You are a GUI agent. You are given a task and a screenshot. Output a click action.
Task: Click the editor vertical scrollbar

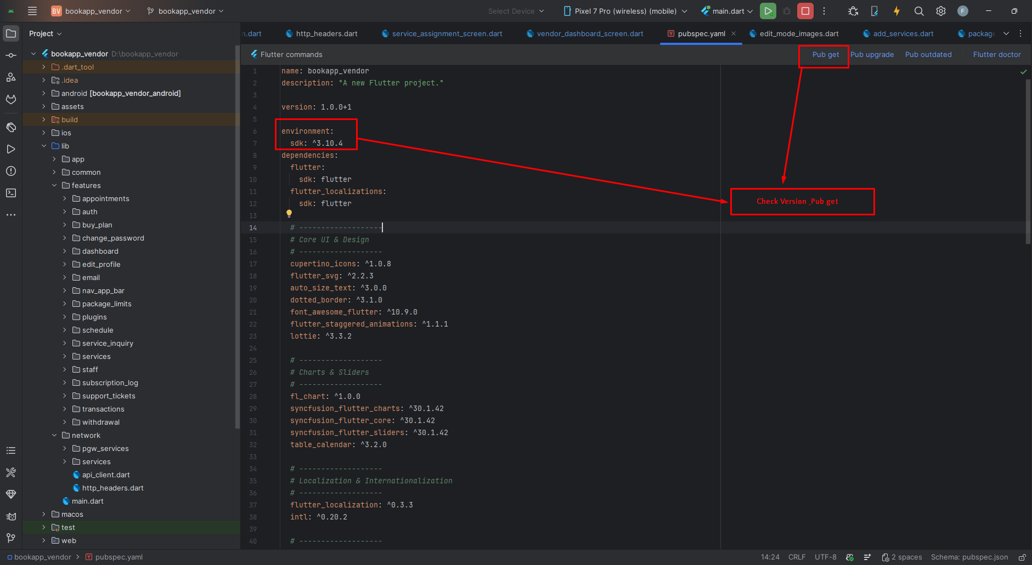point(1028,162)
